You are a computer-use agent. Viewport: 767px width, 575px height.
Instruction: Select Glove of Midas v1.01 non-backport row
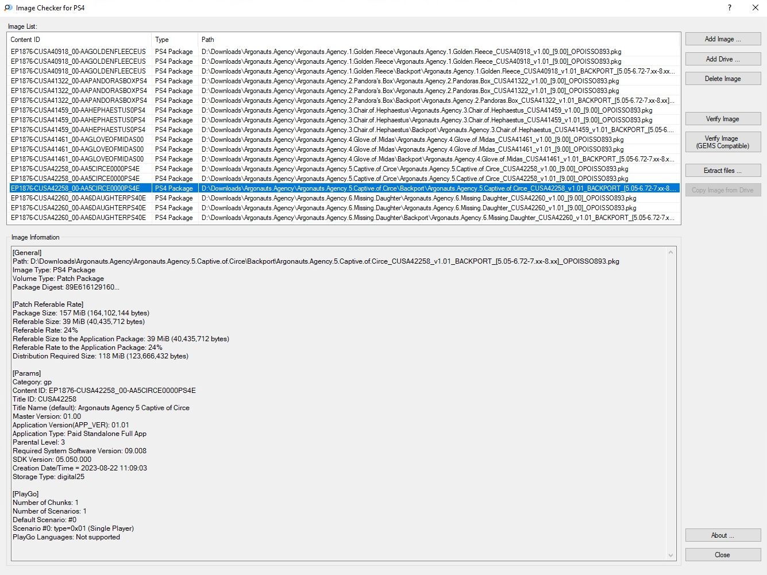345,149
